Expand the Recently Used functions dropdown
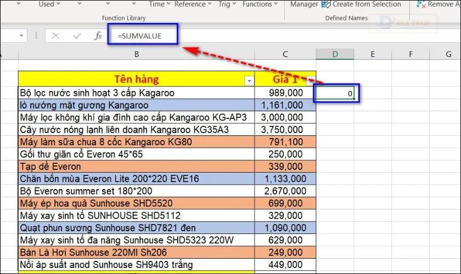 49,4
